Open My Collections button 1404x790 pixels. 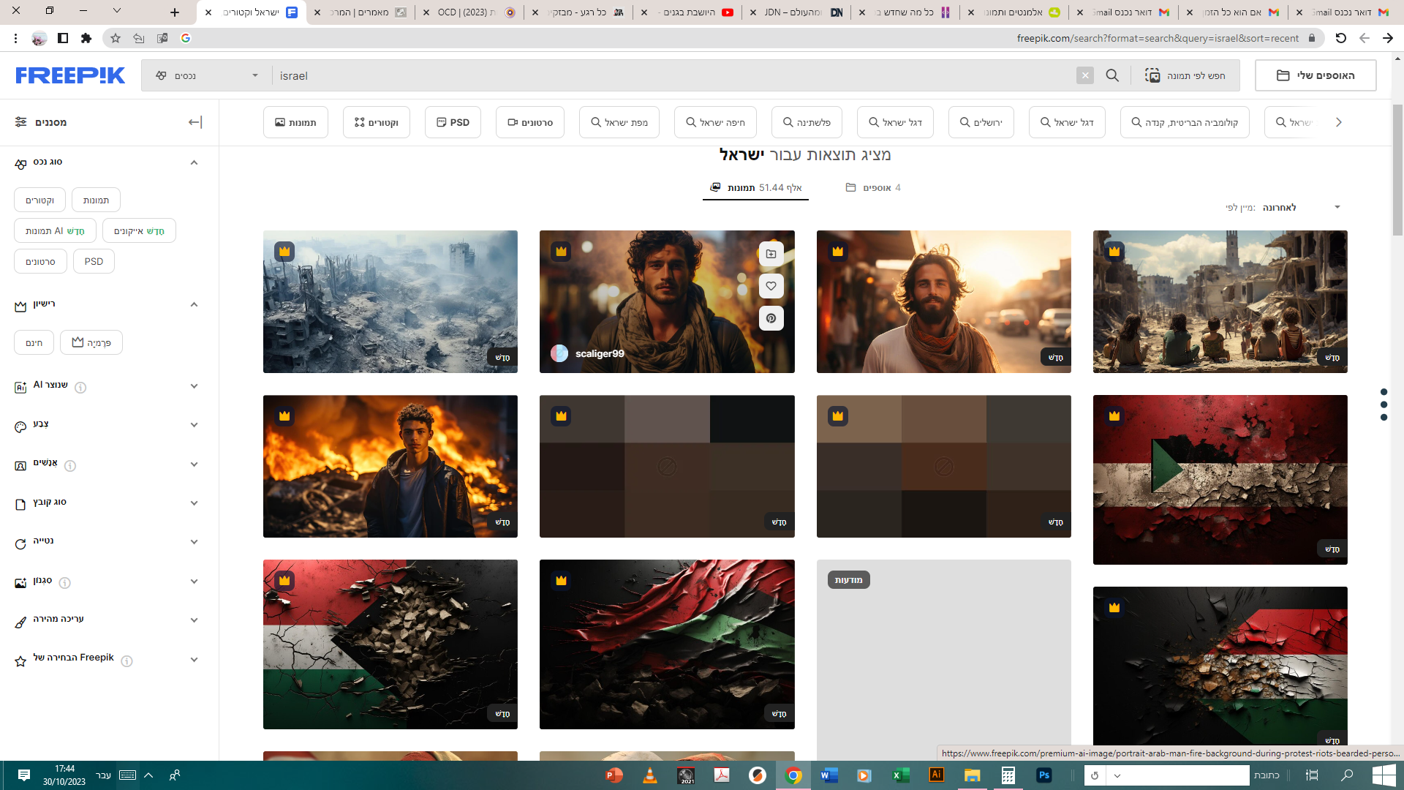pyautogui.click(x=1315, y=75)
